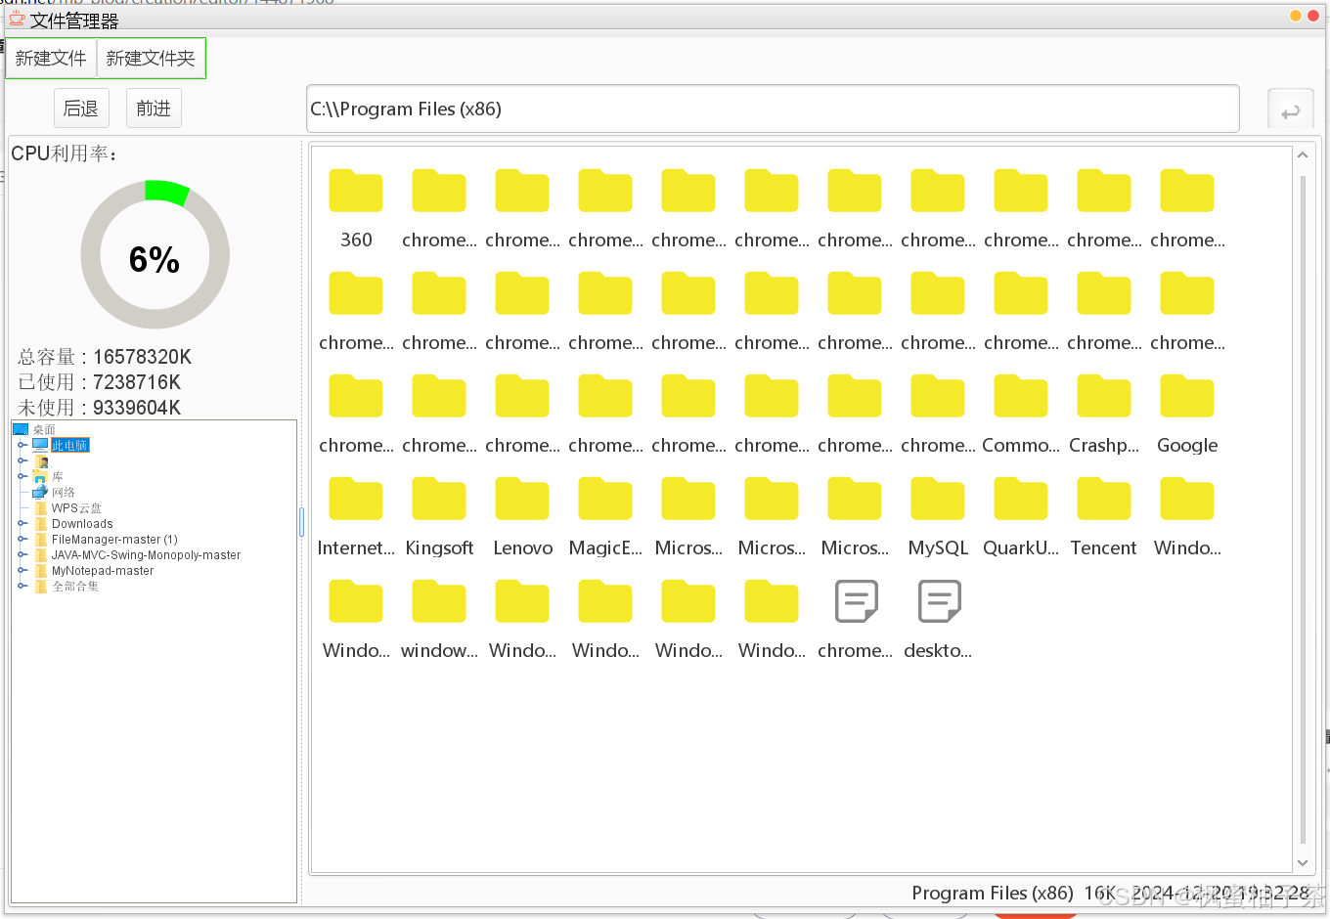1330x919 pixels.
Task: Open the 360 folder
Action: pyautogui.click(x=356, y=190)
